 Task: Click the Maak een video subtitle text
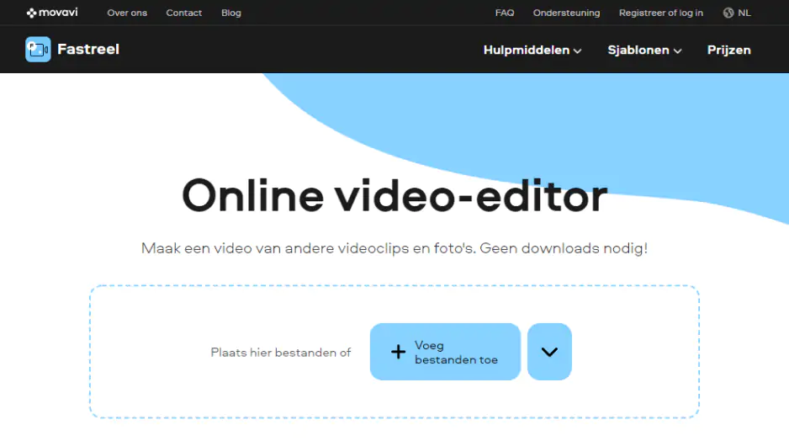click(394, 248)
